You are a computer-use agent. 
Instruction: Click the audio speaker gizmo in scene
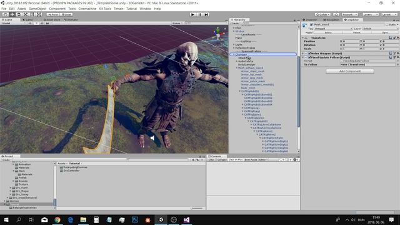(x=152, y=138)
